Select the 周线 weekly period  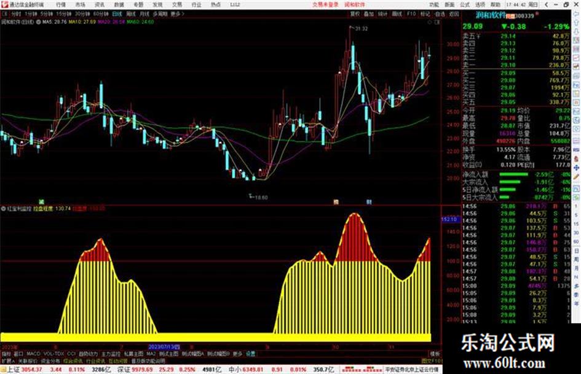click(x=131, y=14)
